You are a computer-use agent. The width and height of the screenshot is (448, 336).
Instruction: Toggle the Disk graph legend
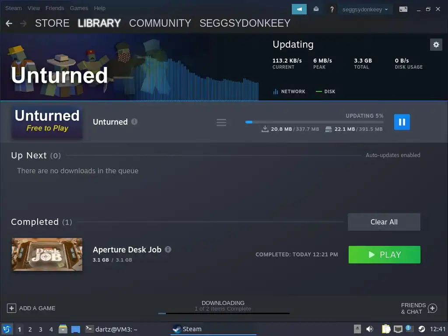click(x=325, y=91)
